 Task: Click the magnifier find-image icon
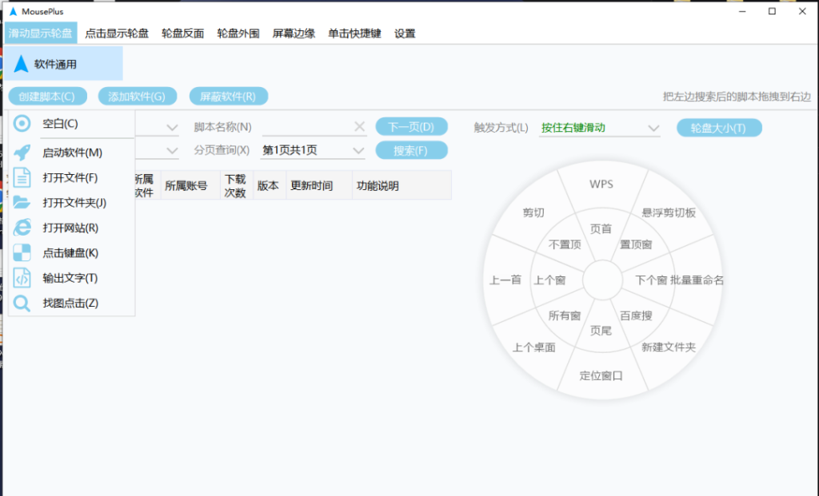point(22,304)
